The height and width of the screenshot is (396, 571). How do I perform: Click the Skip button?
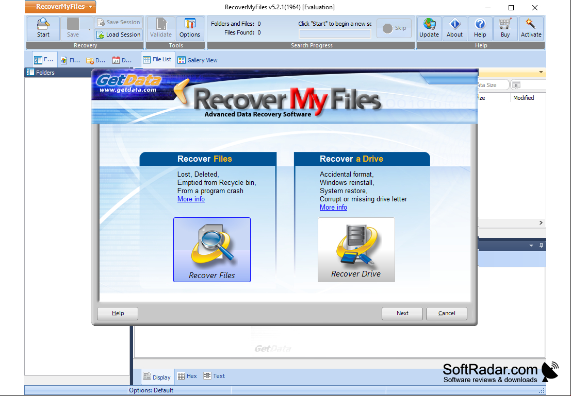coord(394,28)
